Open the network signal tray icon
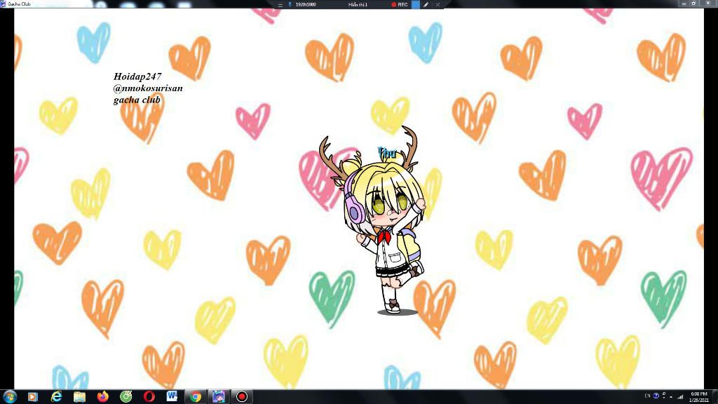The width and height of the screenshot is (718, 404). (x=680, y=397)
